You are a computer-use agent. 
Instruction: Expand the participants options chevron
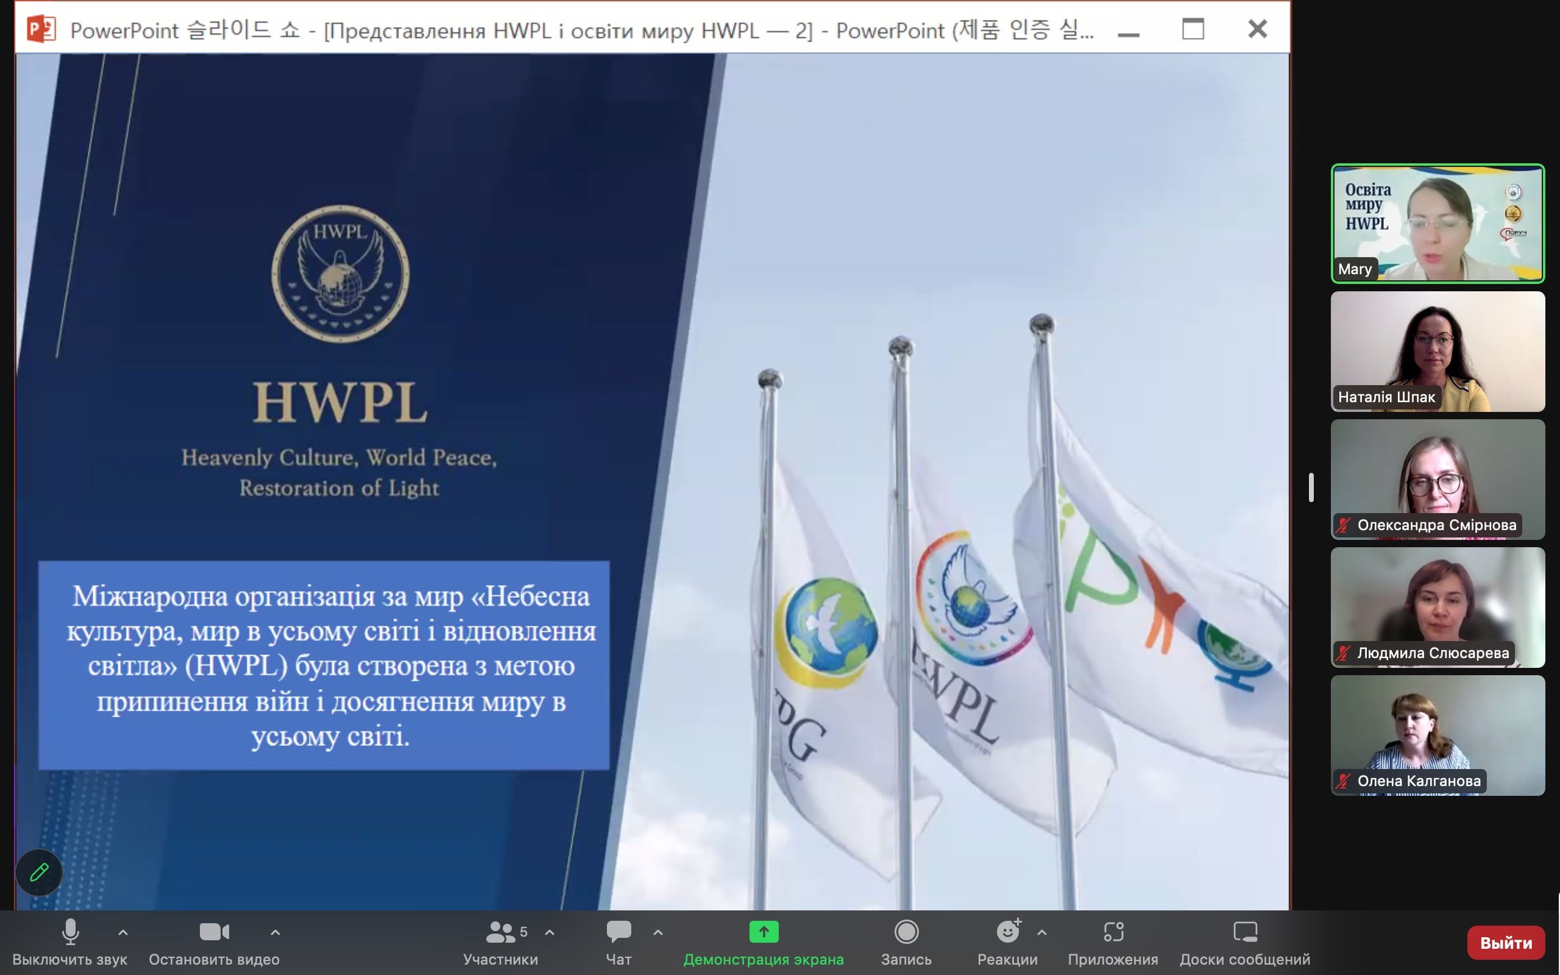pos(550,932)
